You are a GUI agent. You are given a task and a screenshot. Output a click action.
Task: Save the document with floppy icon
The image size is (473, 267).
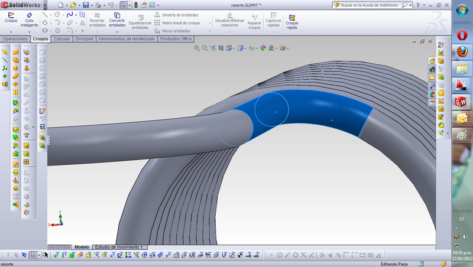86,5
